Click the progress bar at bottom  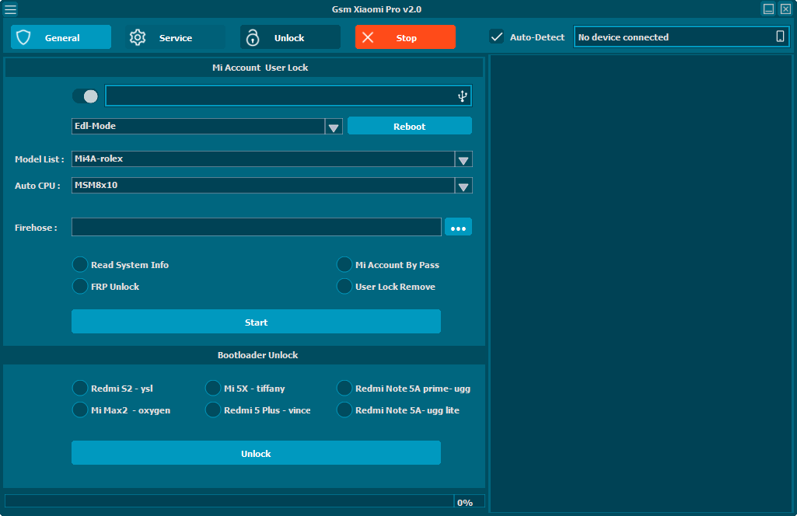[229, 501]
